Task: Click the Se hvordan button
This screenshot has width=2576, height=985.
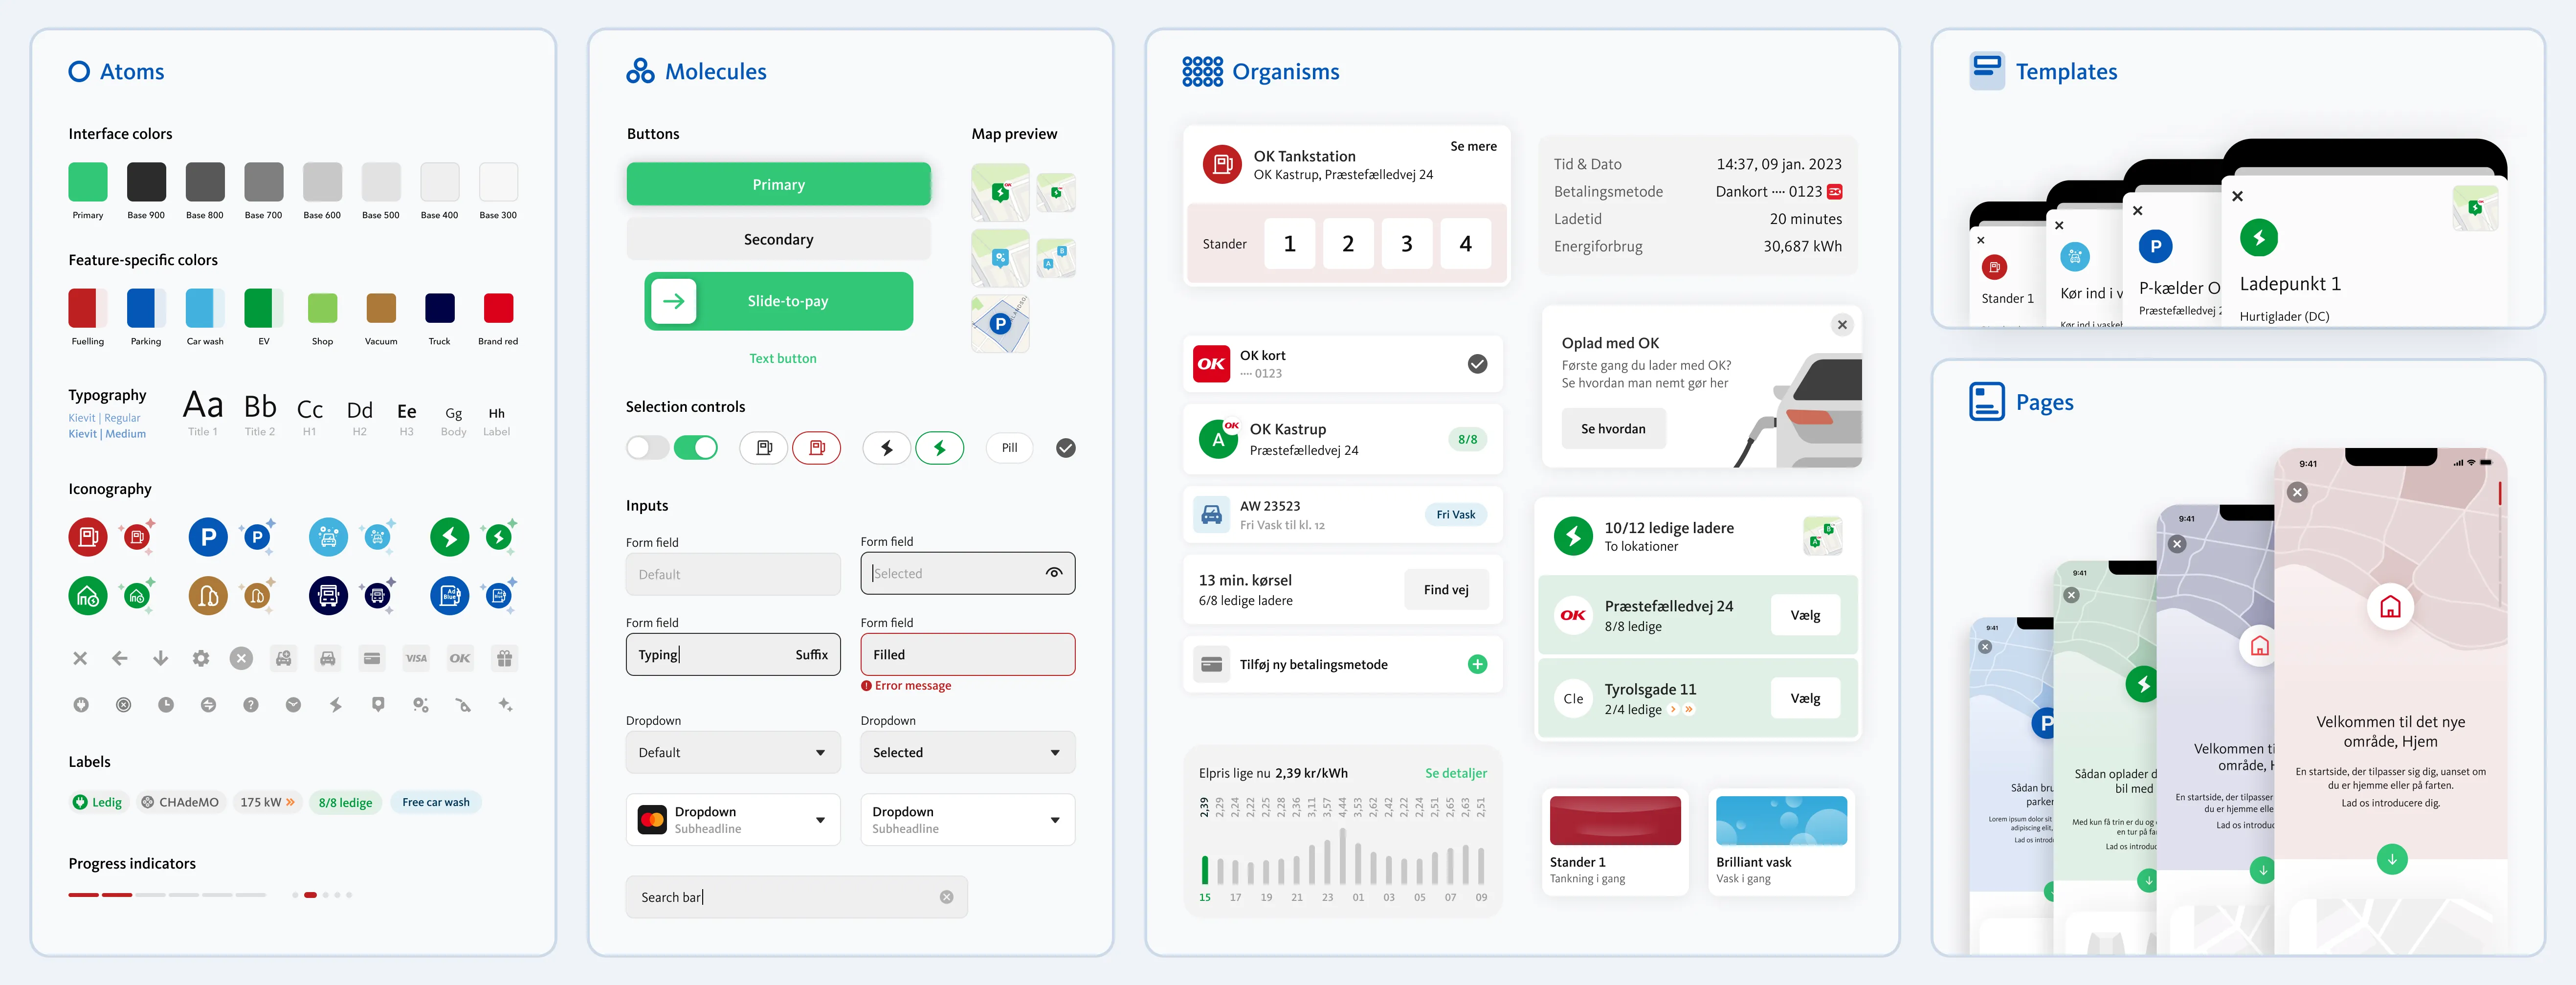Action: [x=1613, y=429]
